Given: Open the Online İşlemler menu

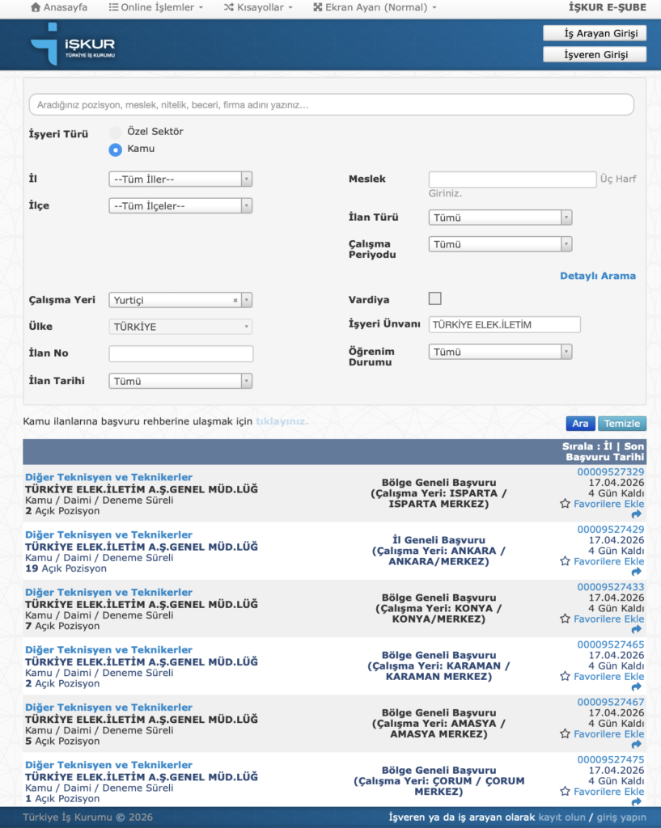Looking at the screenshot, I should pos(156,7).
